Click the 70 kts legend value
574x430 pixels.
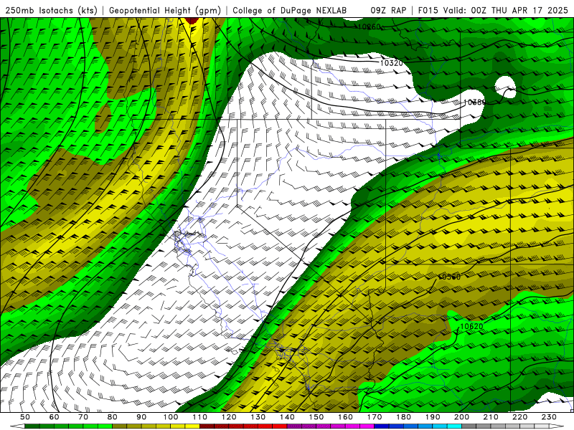click(x=83, y=417)
